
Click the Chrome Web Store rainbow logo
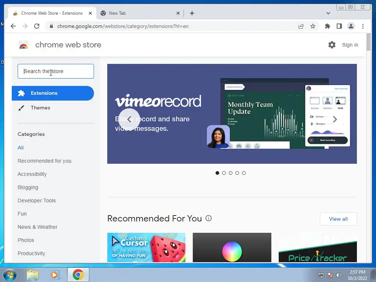click(x=23, y=45)
